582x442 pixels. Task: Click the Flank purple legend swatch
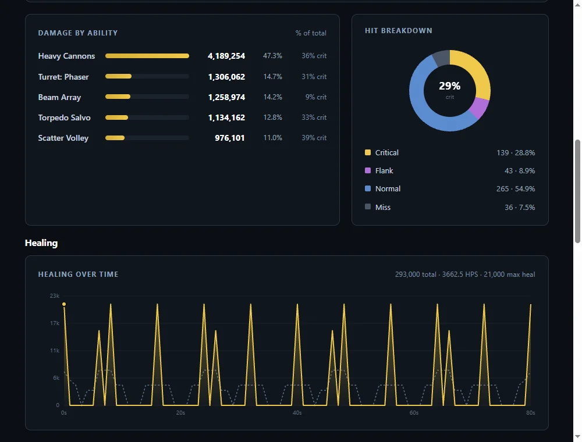click(x=368, y=170)
